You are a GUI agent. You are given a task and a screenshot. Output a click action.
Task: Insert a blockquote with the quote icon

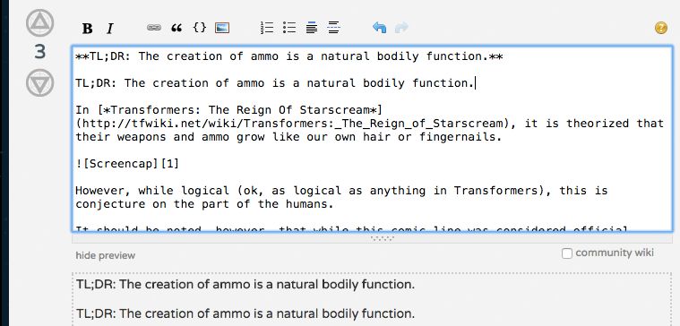[176, 28]
